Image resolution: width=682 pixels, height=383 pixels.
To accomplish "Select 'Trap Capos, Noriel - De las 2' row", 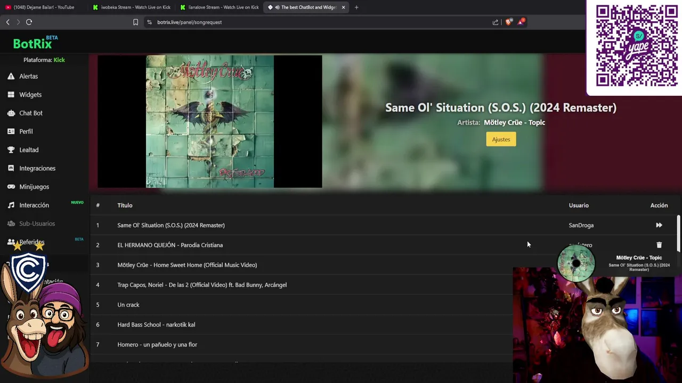I will click(x=384, y=285).
